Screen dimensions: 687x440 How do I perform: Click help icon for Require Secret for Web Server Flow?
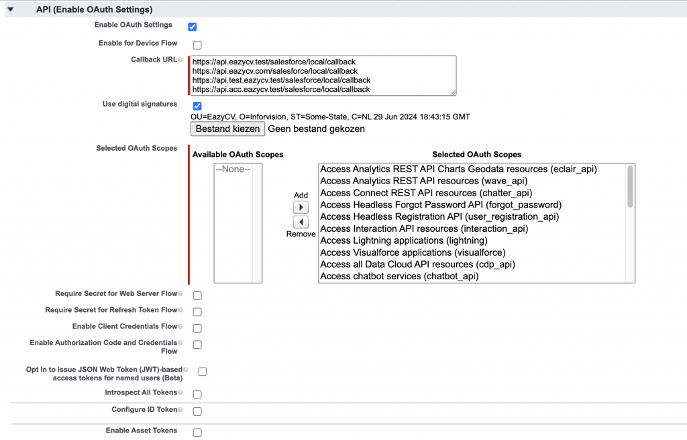180,294
